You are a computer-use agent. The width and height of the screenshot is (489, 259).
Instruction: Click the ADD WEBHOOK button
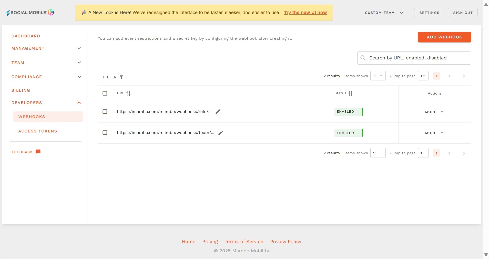point(444,37)
